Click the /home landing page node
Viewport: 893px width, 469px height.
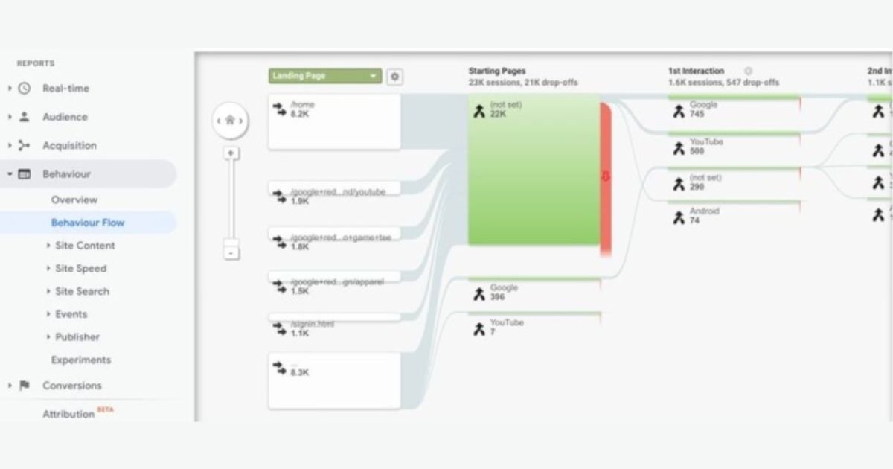tap(334, 121)
